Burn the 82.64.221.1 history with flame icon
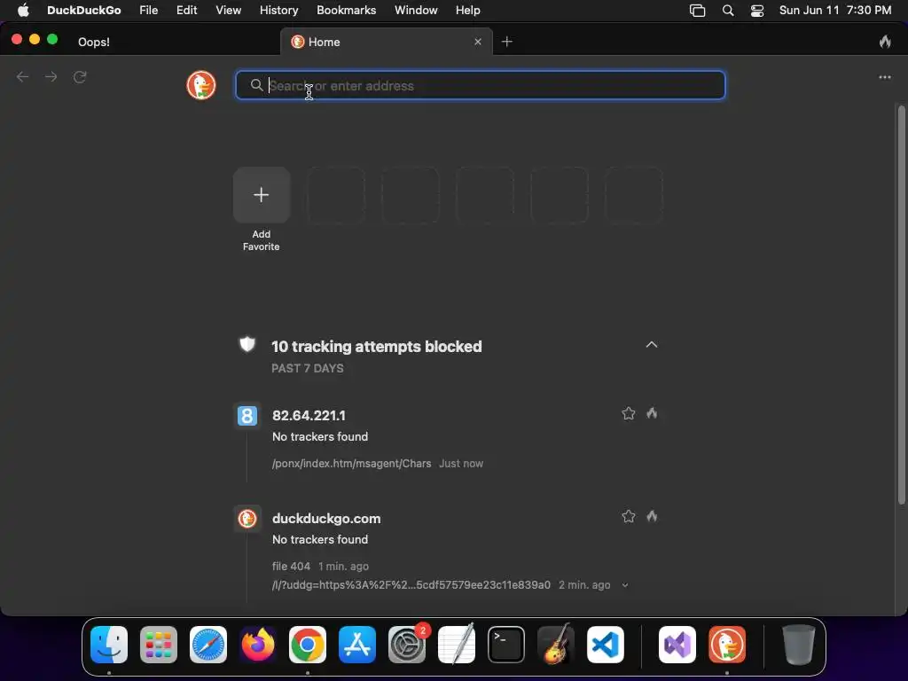 [x=652, y=413]
